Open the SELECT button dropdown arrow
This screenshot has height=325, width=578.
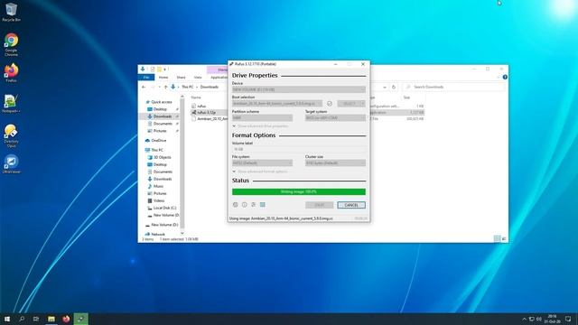363,104
